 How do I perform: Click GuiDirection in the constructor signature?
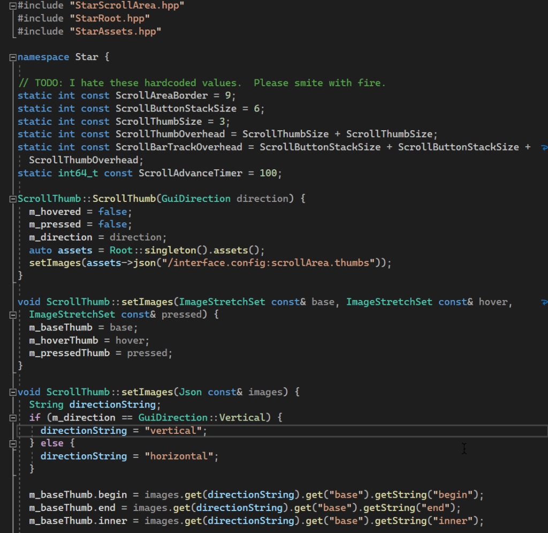(x=196, y=198)
